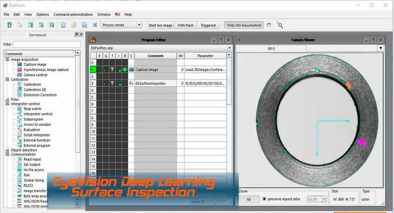Open the File menu
Viewport: 394px width, 213px height.
coord(6,15)
